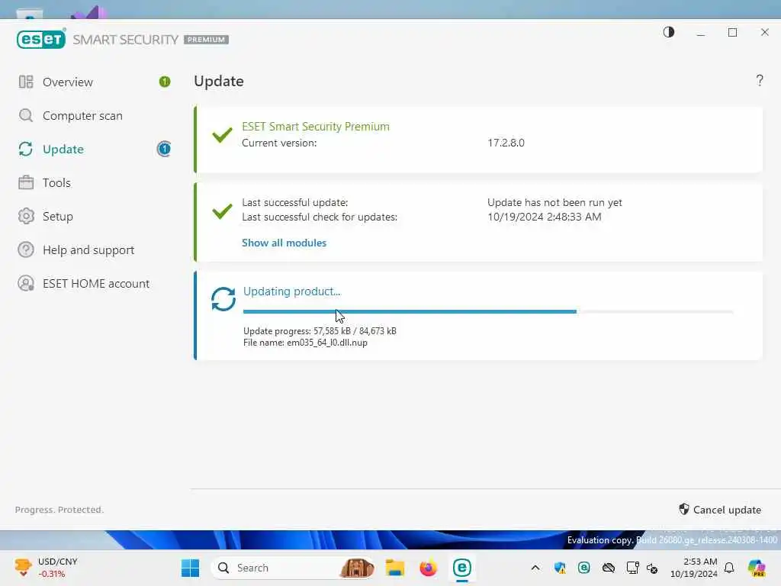Click the Tools briefcase icon
The height and width of the screenshot is (586, 781).
pos(26,182)
